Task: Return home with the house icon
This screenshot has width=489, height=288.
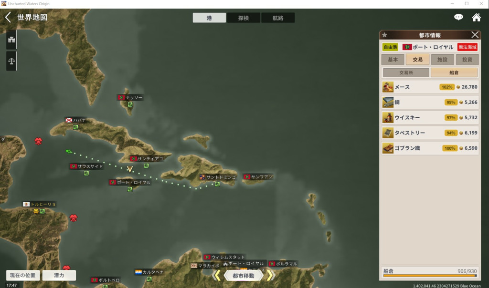Action: [476, 17]
